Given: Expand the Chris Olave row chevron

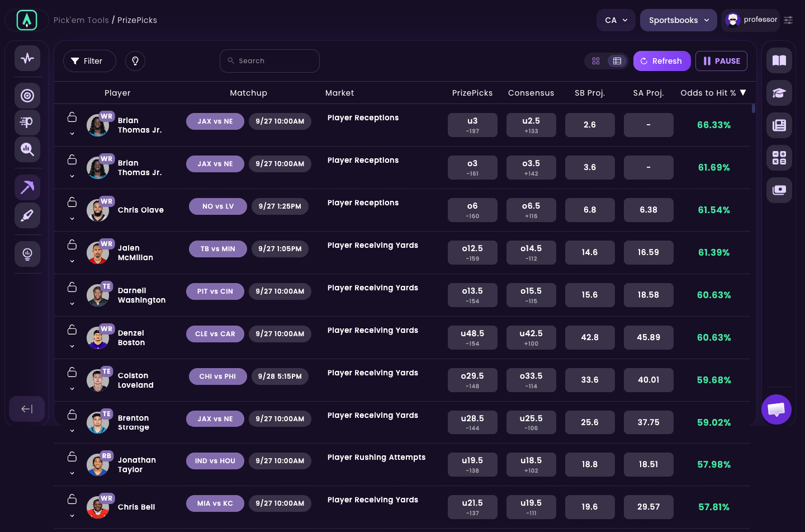Looking at the screenshot, I should [x=72, y=219].
